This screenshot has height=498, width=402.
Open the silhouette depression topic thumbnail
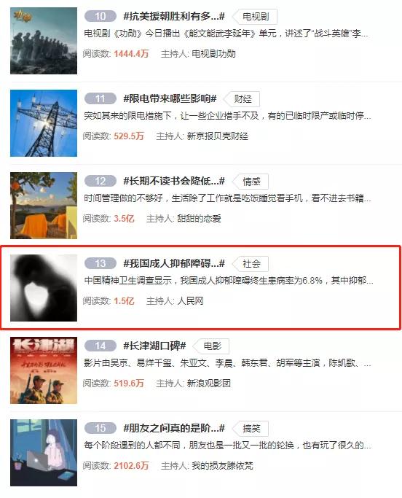[x=44, y=288]
